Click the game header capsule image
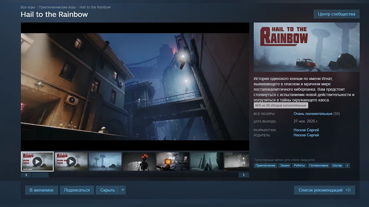Image resolution: width=369 pixels, height=207 pixels. tap(307, 47)
